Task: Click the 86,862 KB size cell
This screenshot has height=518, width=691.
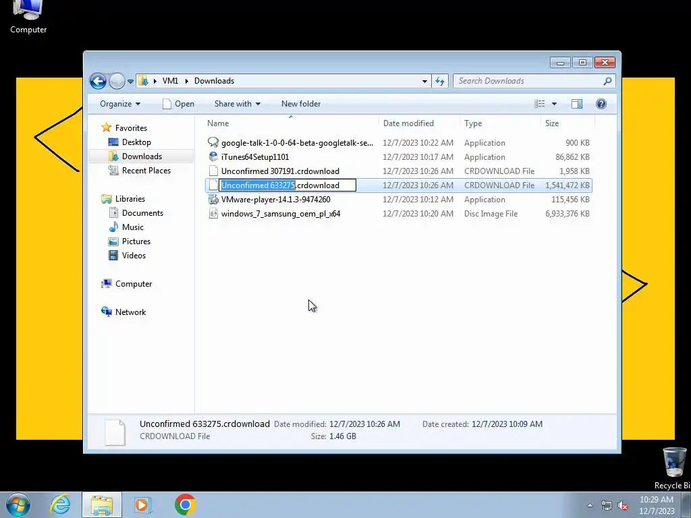Action: pyautogui.click(x=572, y=157)
